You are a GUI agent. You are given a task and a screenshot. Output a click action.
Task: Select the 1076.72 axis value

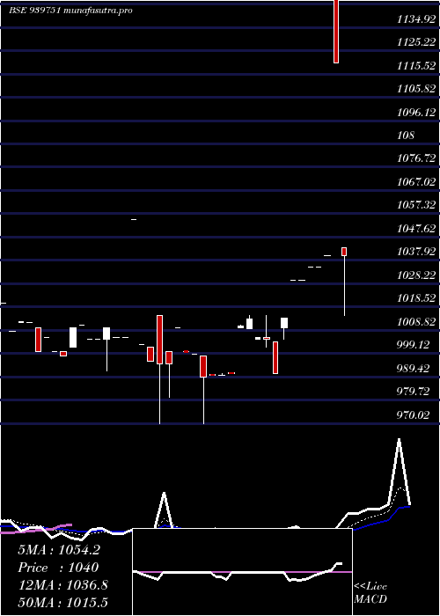(416, 158)
